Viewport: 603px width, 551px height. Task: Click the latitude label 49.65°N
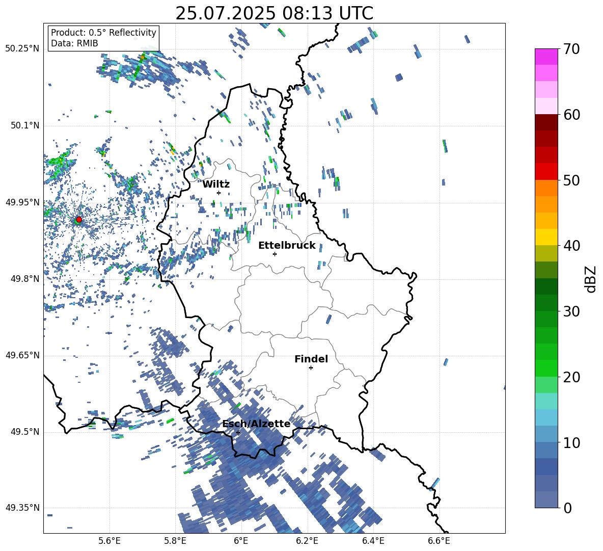[22, 355]
